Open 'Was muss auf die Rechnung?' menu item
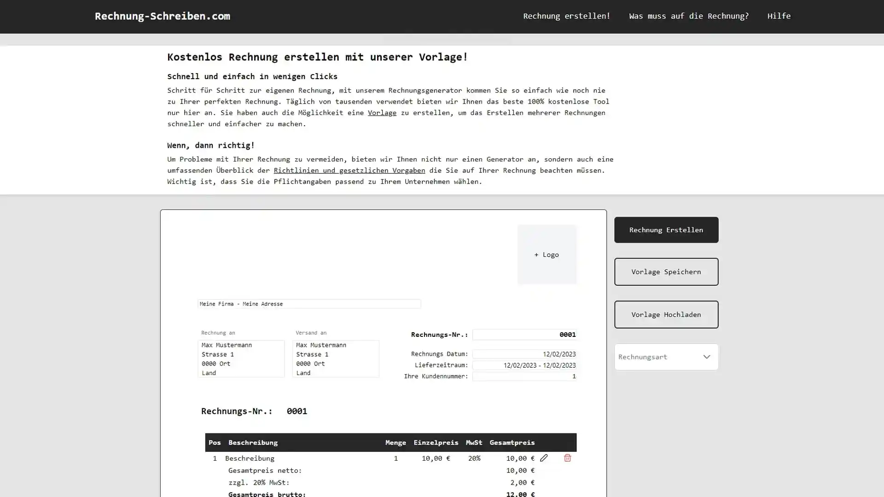884x497 pixels. (x=689, y=16)
